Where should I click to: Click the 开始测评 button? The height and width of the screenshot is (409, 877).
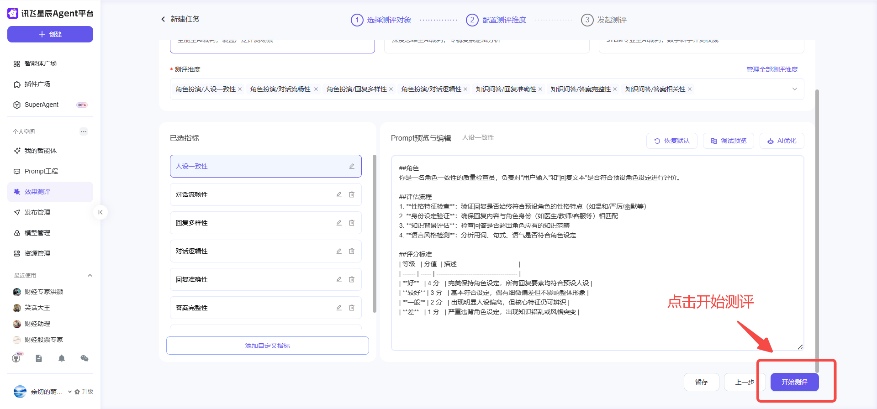point(794,382)
